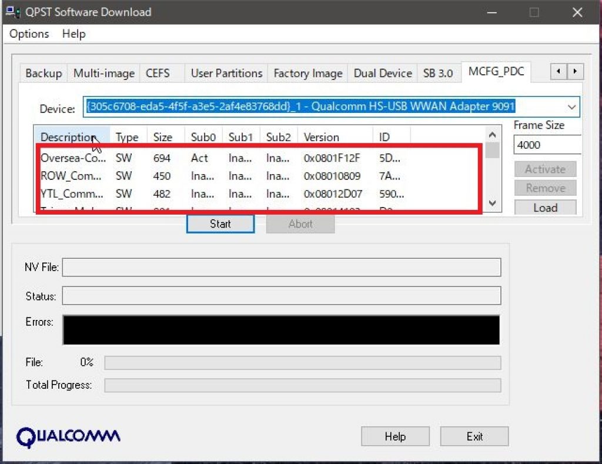
Task: Switch to the Multi-image tab
Action: [x=103, y=74]
